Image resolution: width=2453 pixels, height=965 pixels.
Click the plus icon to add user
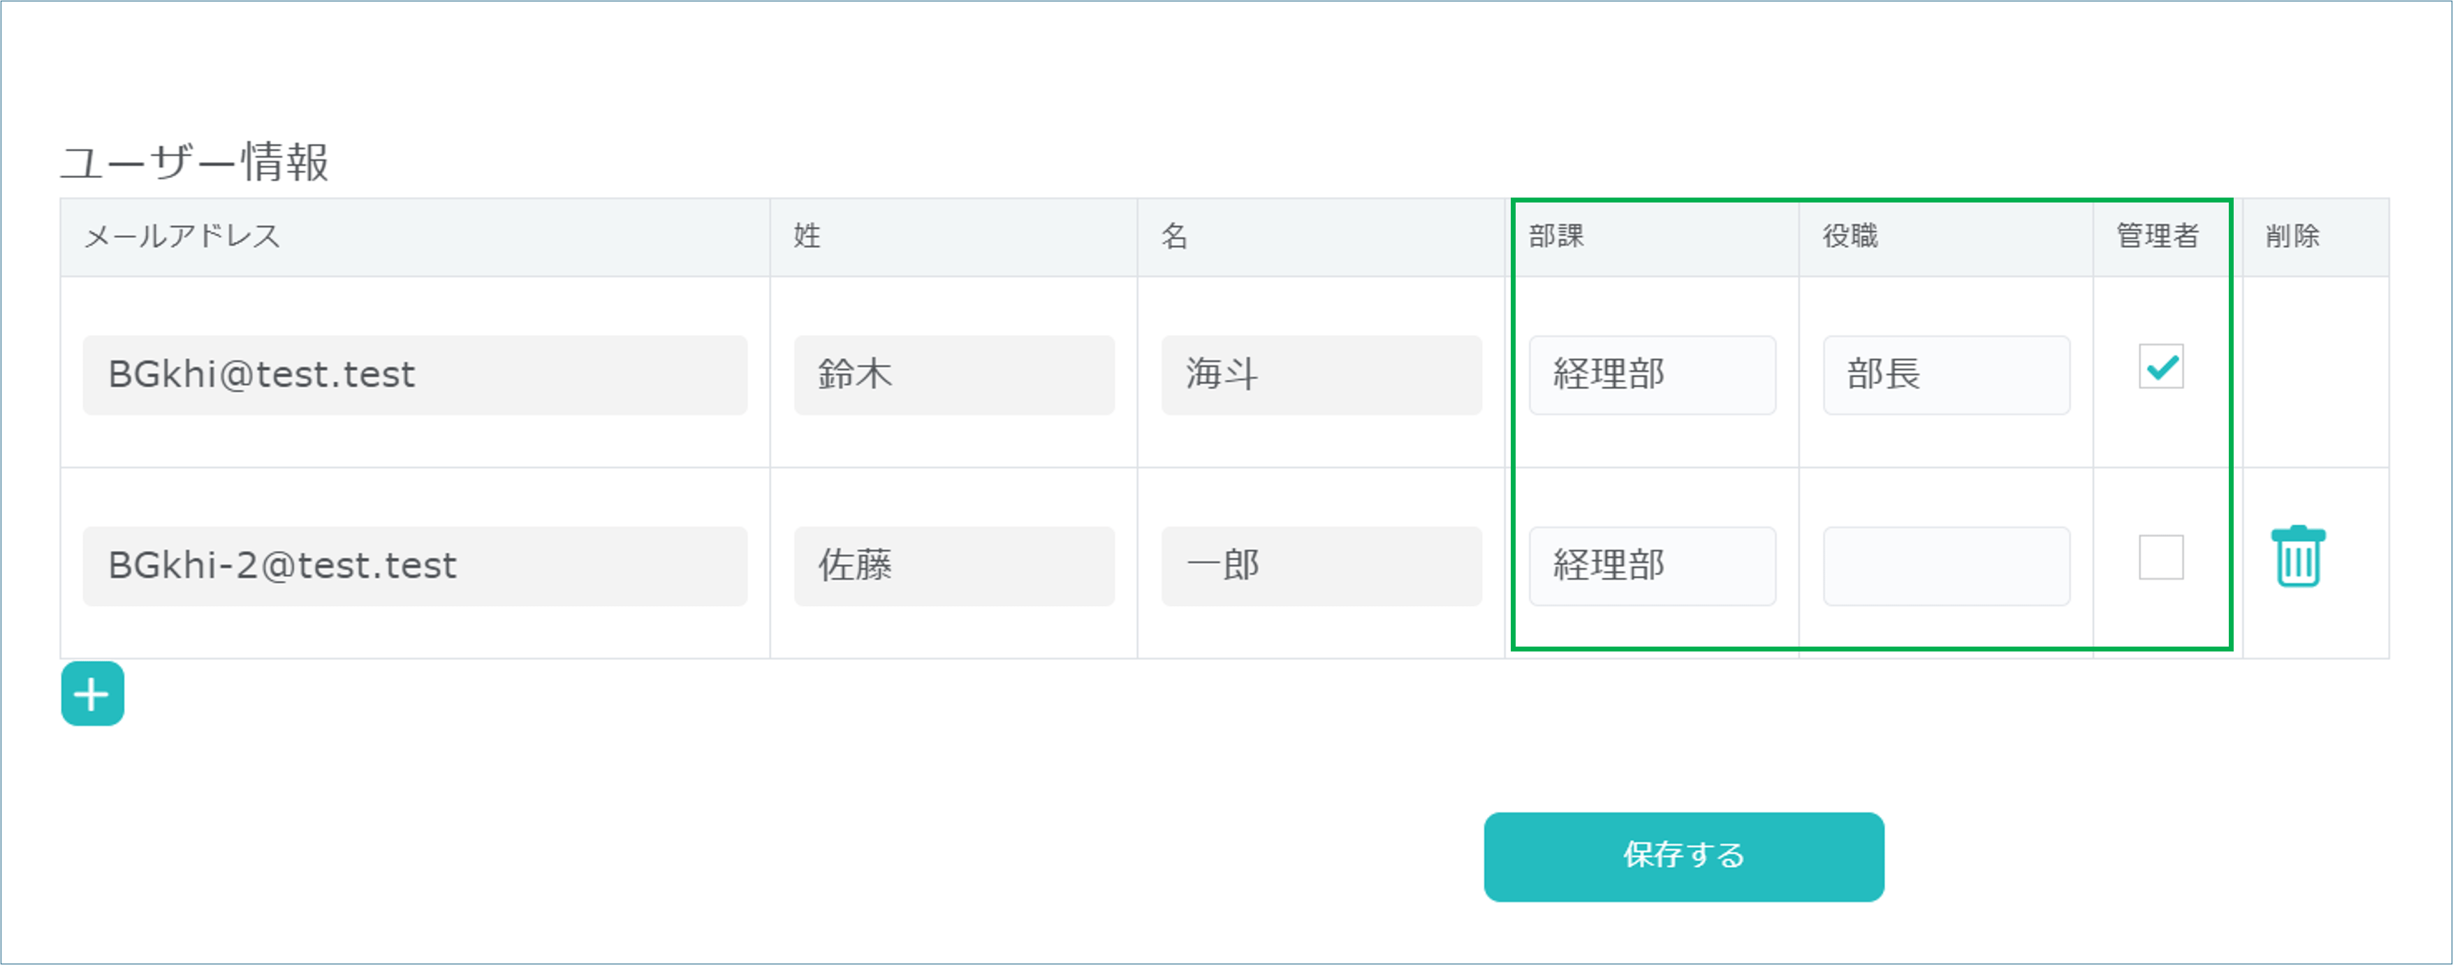pos(92,694)
